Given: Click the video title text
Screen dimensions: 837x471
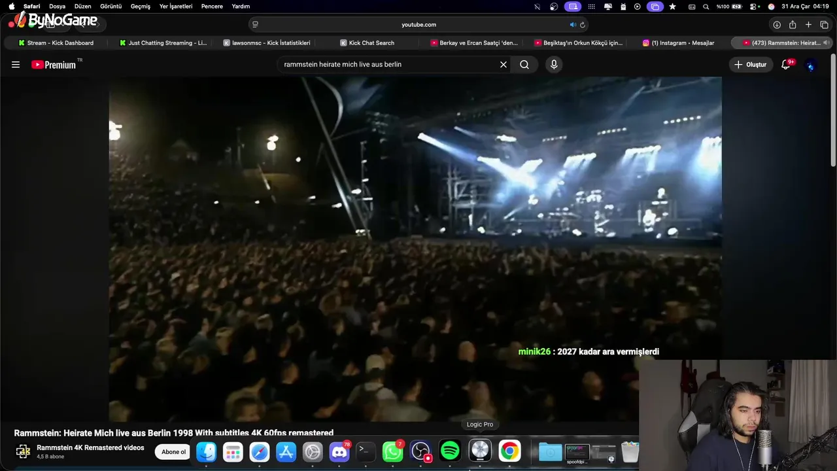Looking at the screenshot, I should [174, 433].
